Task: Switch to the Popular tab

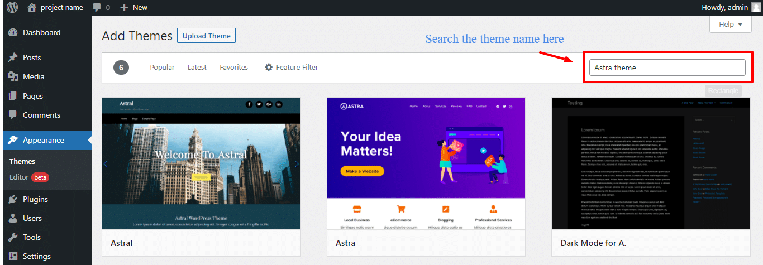Action: tap(162, 67)
